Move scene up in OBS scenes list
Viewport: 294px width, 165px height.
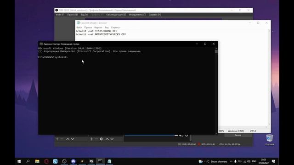coord(68,139)
